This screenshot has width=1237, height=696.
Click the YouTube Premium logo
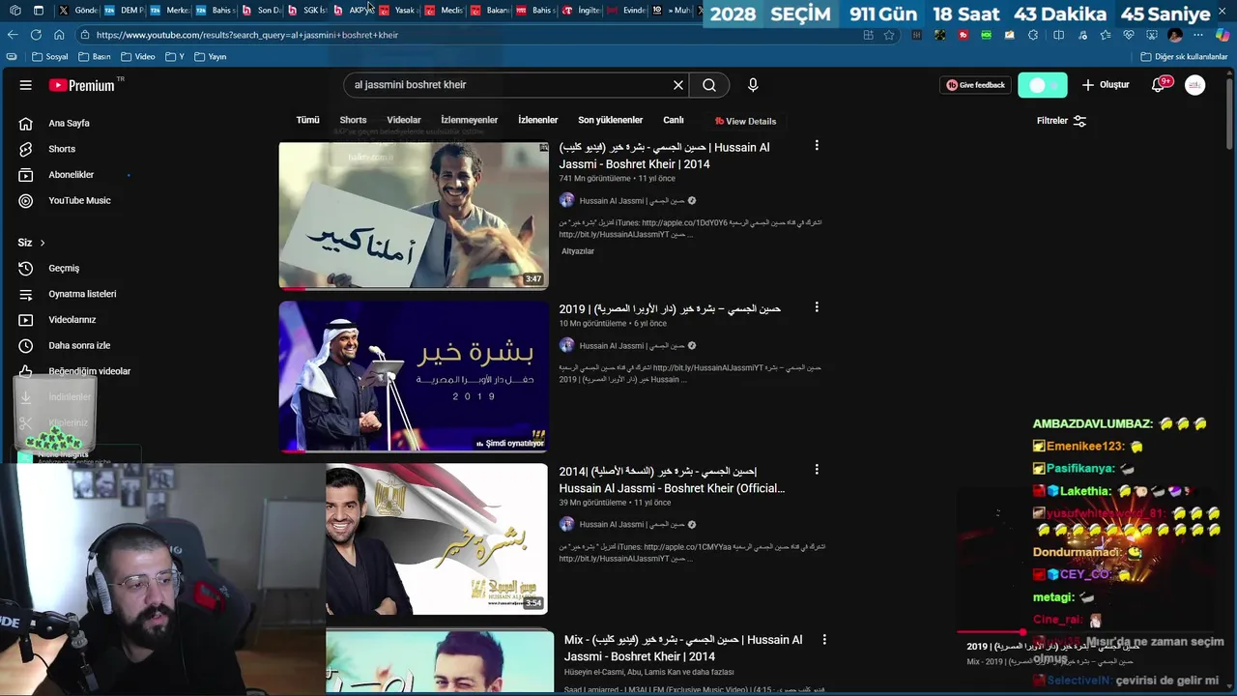point(83,85)
